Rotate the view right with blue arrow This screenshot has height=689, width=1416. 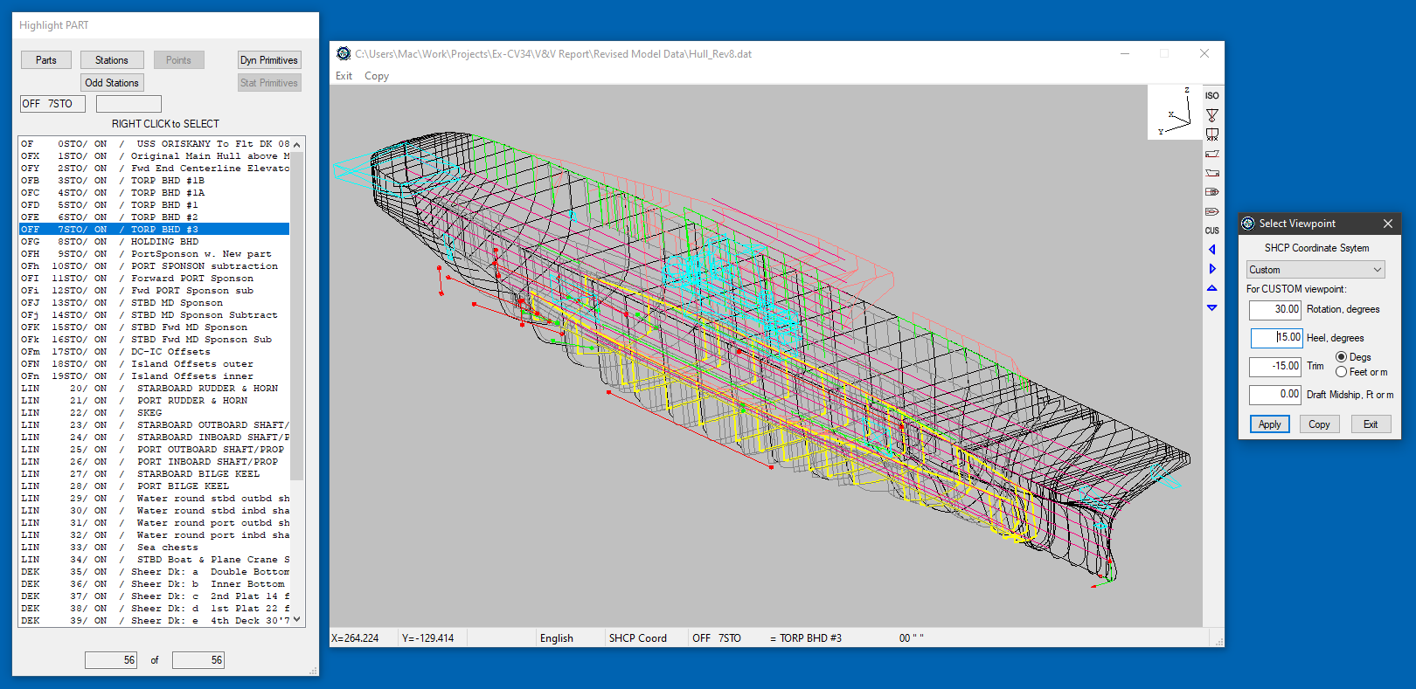point(1211,269)
